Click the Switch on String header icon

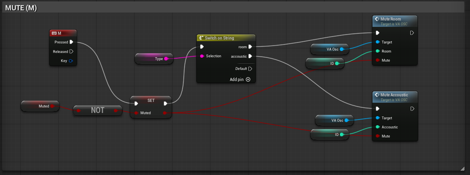click(201, 38)
